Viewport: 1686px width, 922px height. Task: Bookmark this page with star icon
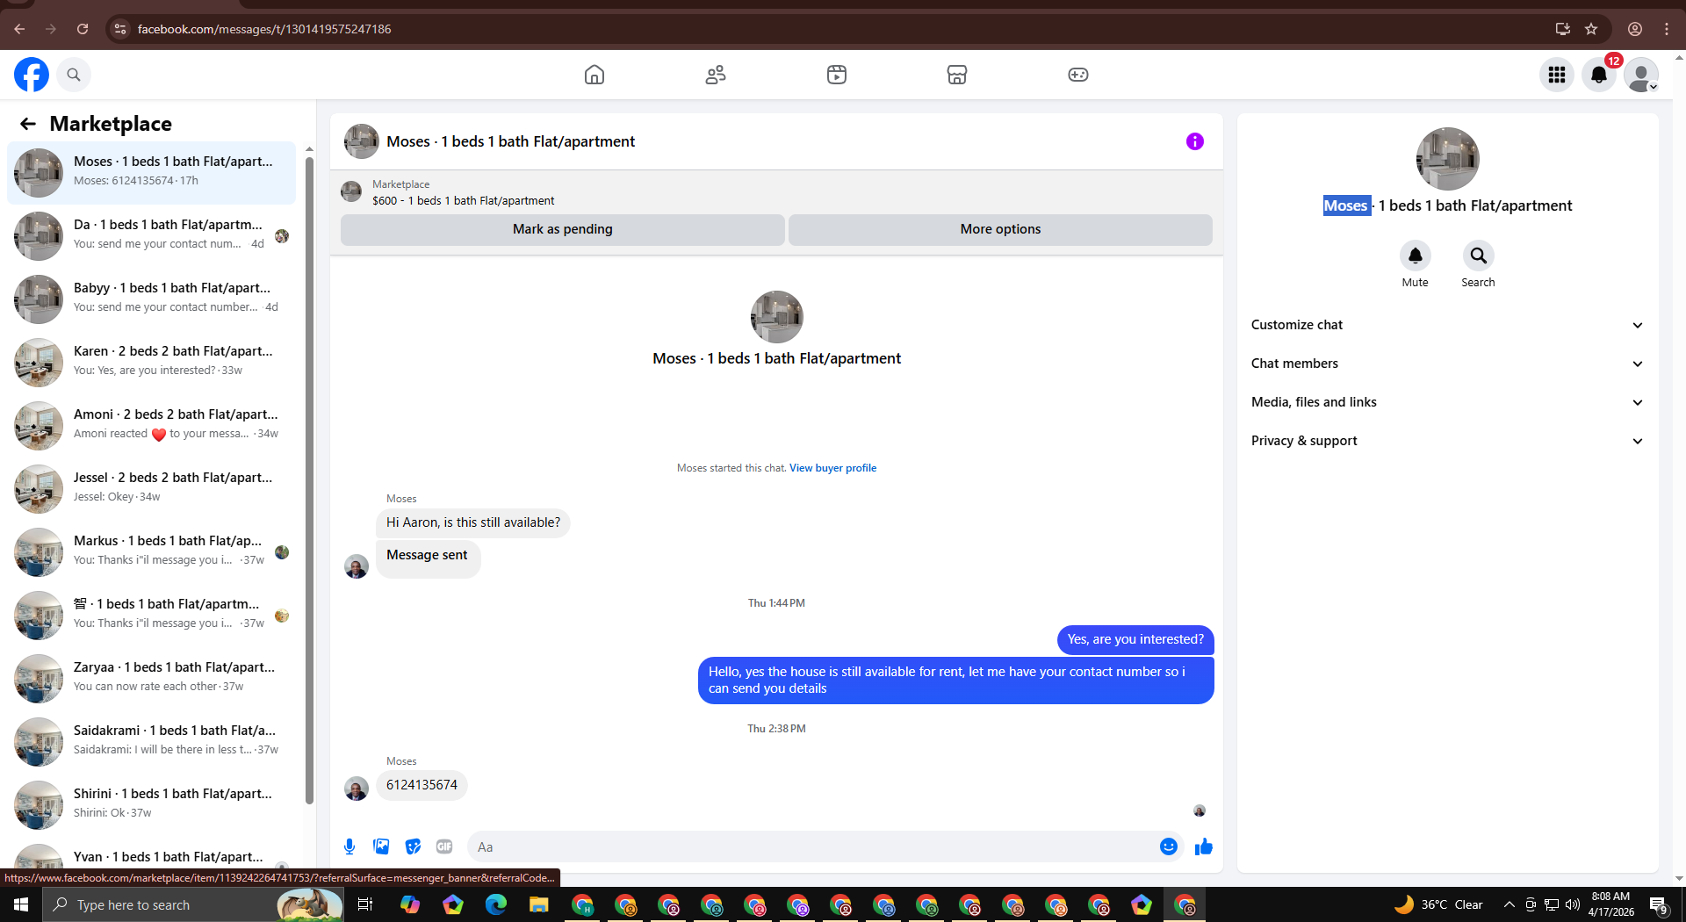1591,29
